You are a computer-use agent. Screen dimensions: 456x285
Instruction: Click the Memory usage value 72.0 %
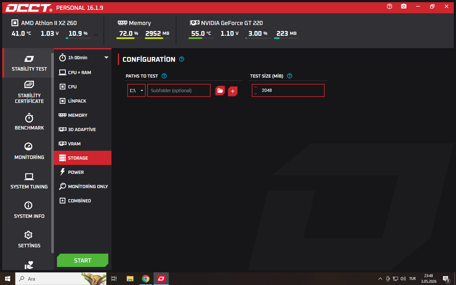(129, 34)
